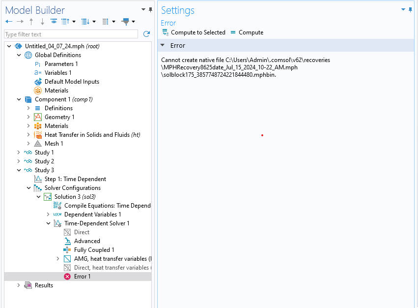
Task: Expand the Results tree node
Action: point(19,285)
